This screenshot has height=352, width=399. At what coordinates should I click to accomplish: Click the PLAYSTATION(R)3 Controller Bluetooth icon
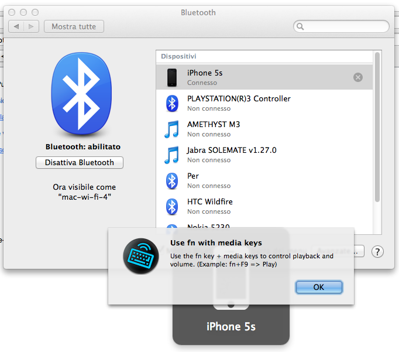pyautogui.click(x=172, y=103)
